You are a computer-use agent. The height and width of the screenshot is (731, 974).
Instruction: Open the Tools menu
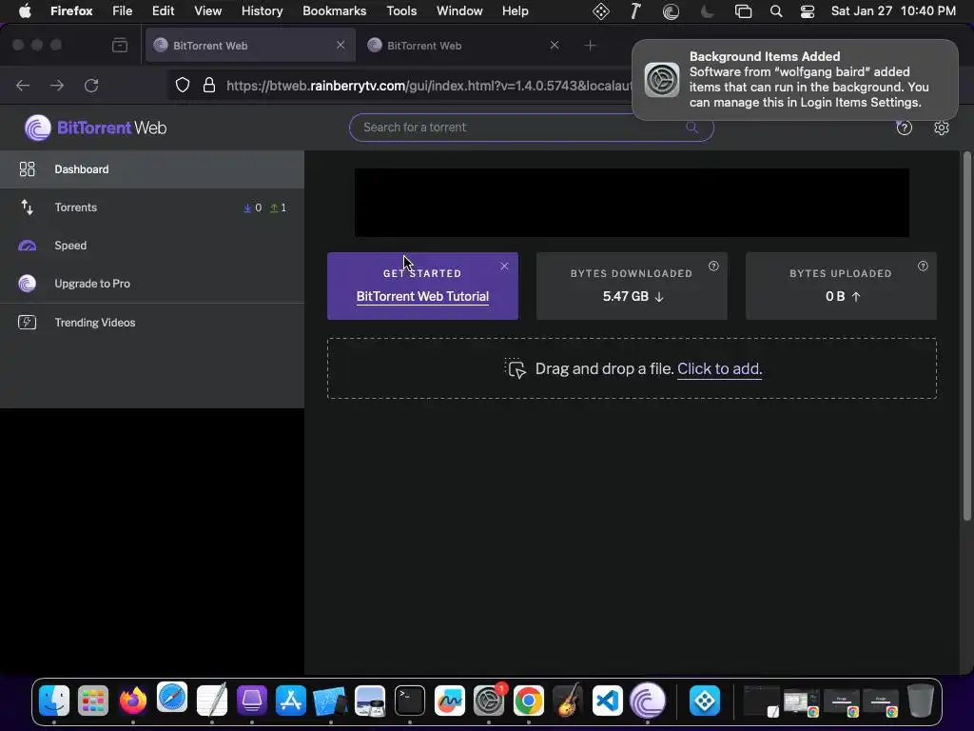[x=401, y=11]
